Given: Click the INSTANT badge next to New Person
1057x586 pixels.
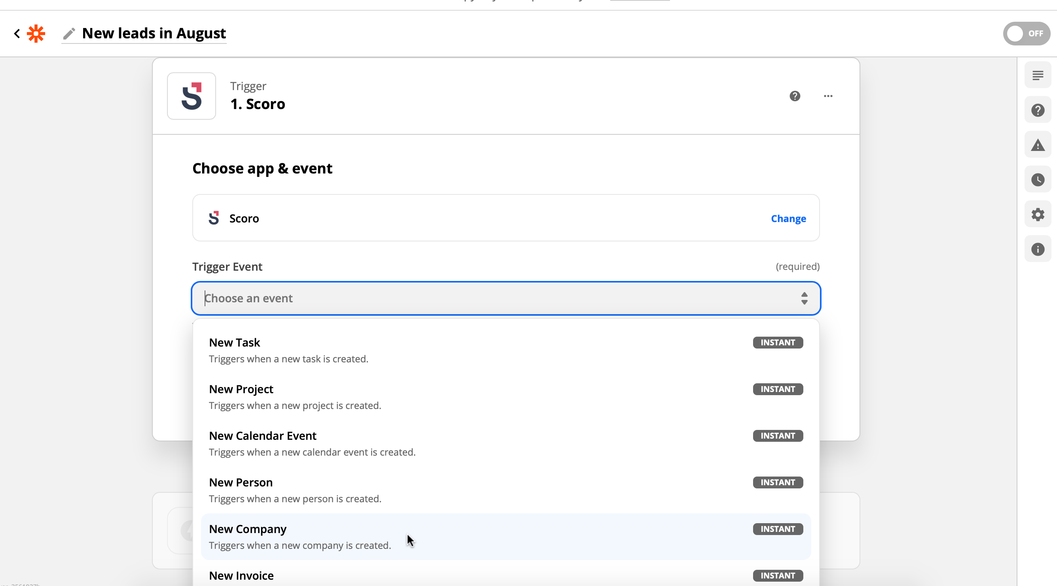Looking at the screenshot, I should tap(778, 483).
